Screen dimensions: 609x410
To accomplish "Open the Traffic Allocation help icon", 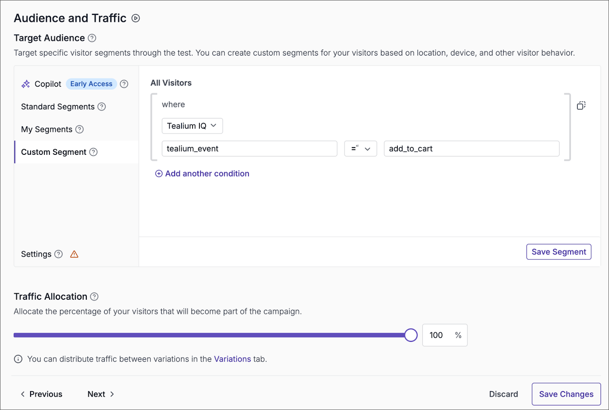I will point(94,297).
